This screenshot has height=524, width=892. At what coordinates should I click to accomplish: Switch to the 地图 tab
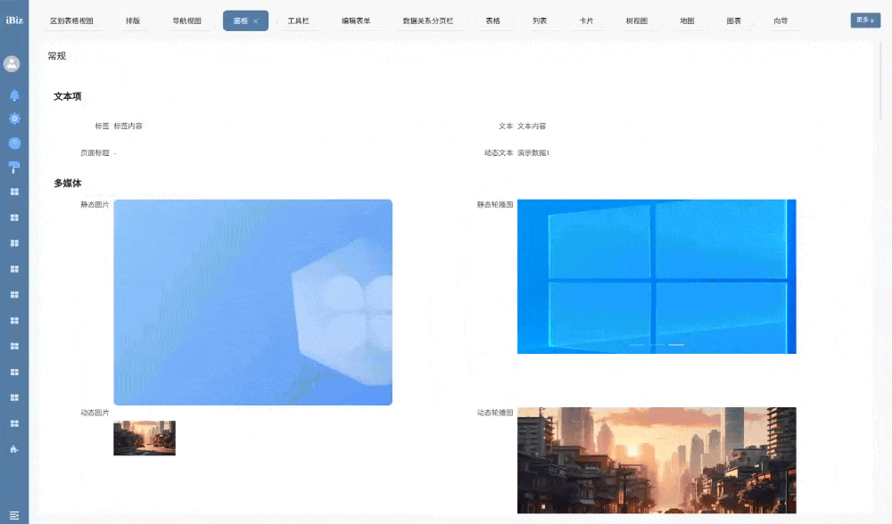[x=687, y=21]
